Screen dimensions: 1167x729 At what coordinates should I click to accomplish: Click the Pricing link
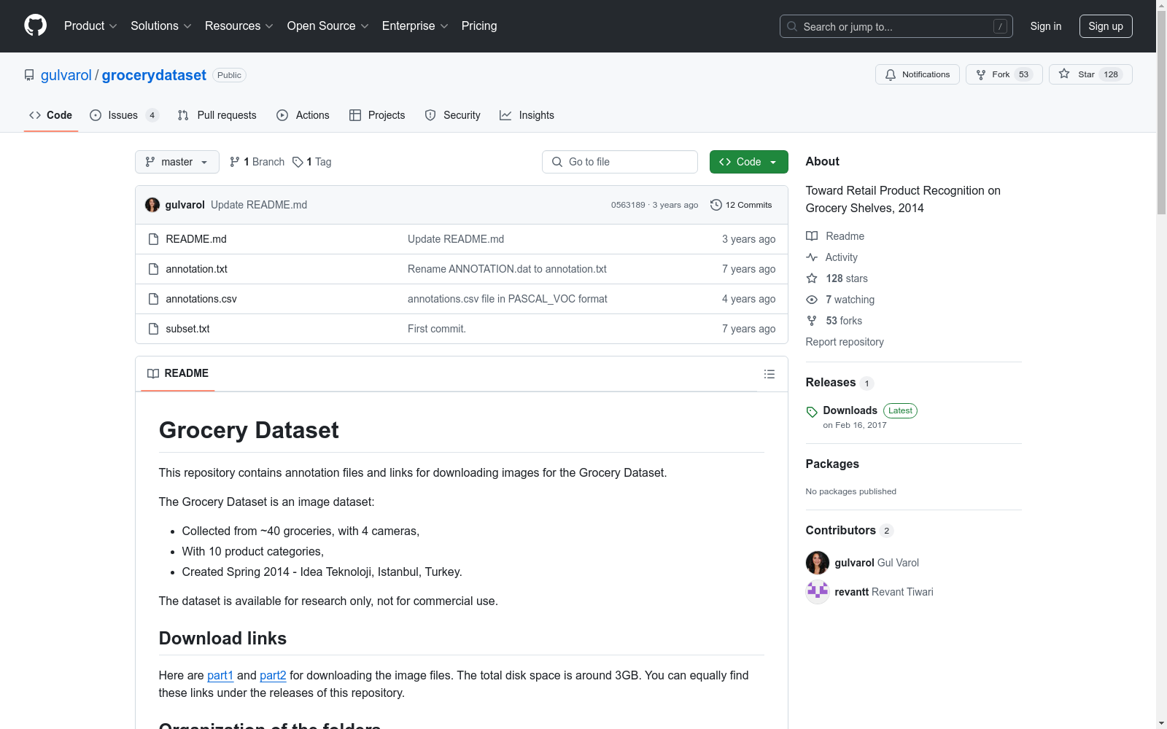point(479,26)
